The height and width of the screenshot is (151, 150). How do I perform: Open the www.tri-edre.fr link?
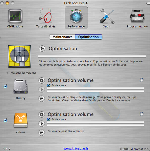pos(76,148)
